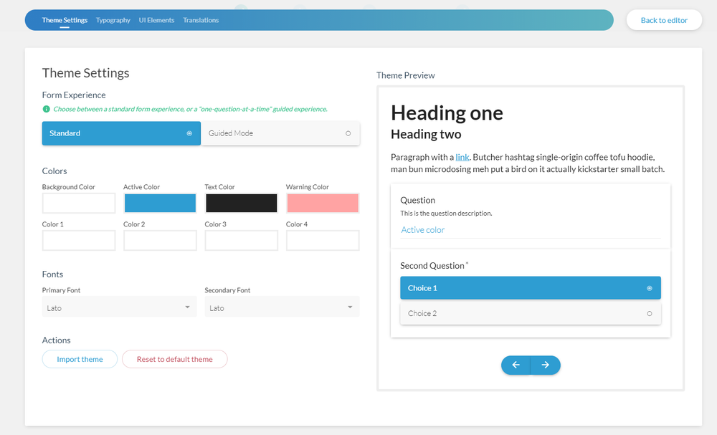Image resolution: width=717 pixels, height=435 pixels.
Task: Click the Import theme button
Action: 80,359
